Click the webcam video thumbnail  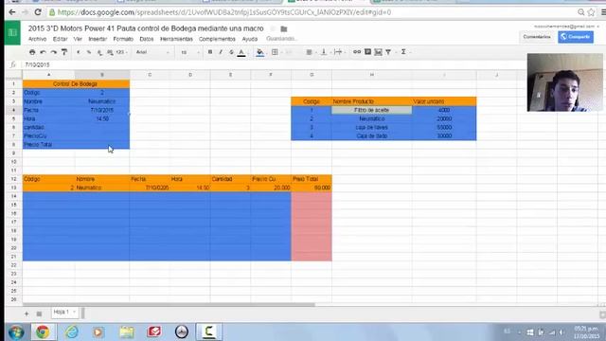564,82
